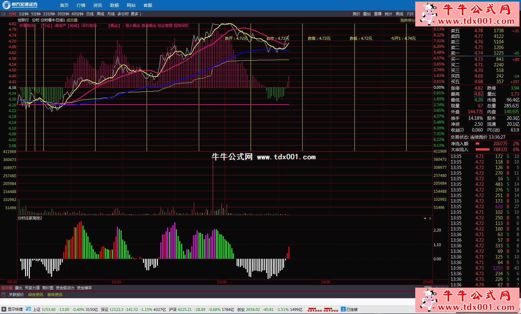Select the 资金博弈 indicator tab
The image size is (521, 314).
click(x=84, y=288)
